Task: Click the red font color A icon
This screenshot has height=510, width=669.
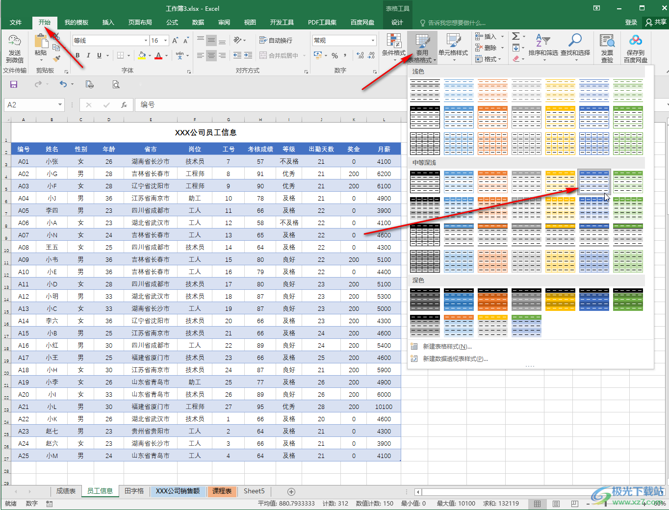Action: coord(158,55)
